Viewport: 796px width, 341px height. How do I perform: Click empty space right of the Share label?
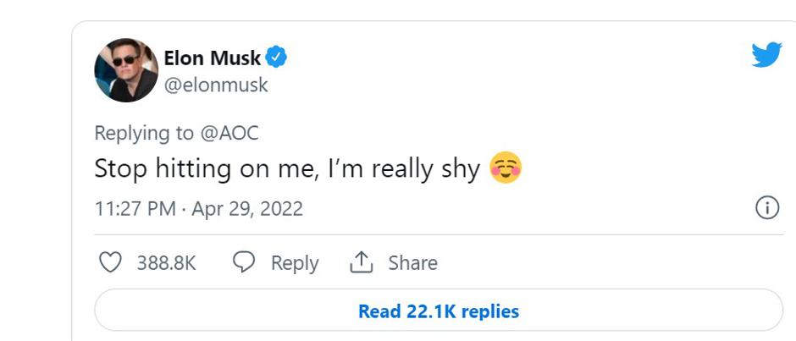[x=593, y=263]
